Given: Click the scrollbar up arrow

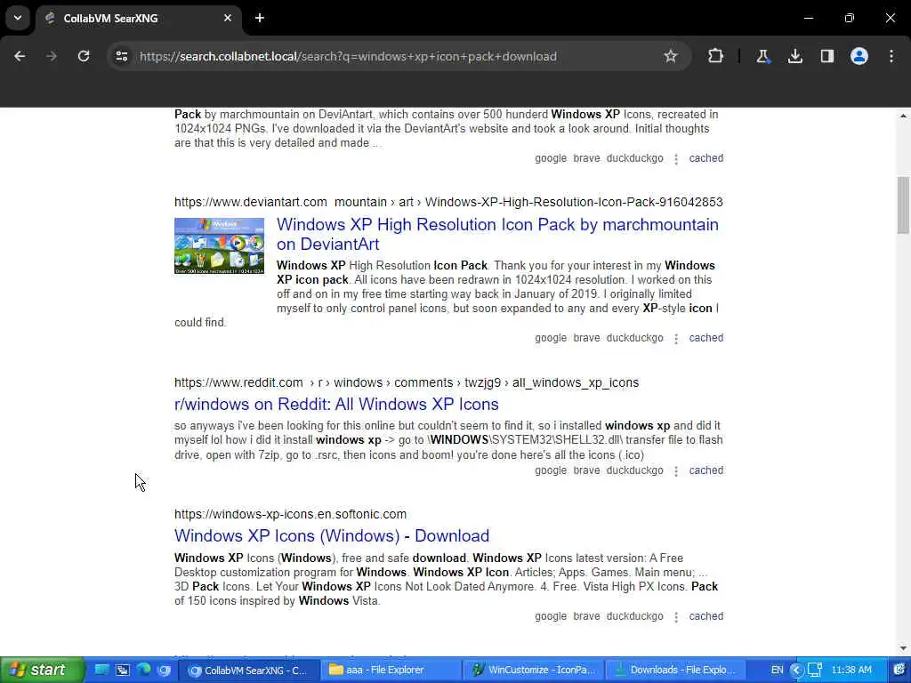Looking at the screenshot, I should coord(903,116).
